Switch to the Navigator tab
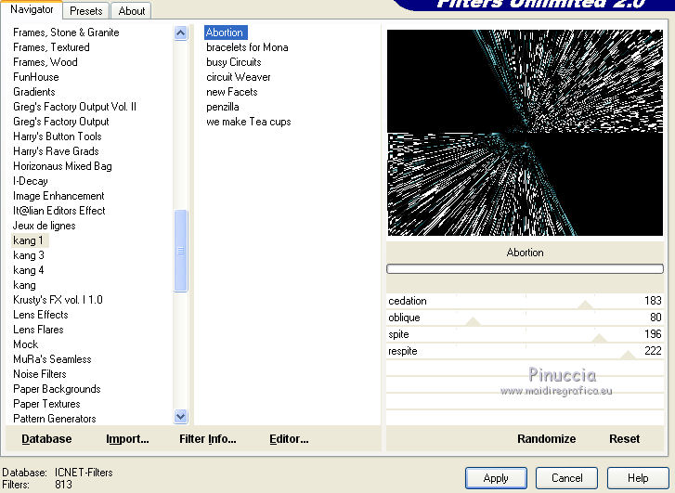The height and width of the screenshot is (493, 675). pos(32,9)
